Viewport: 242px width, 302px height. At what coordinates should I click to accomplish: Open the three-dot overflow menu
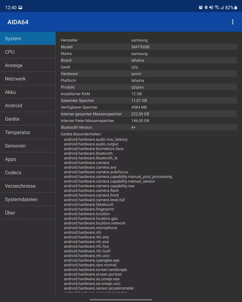pyautogui.click(x=233, y=22)
